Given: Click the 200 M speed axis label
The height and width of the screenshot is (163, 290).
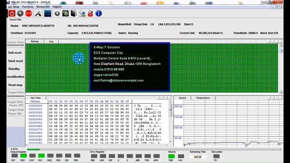Looking at the screenshot, I should coord(178,106).
